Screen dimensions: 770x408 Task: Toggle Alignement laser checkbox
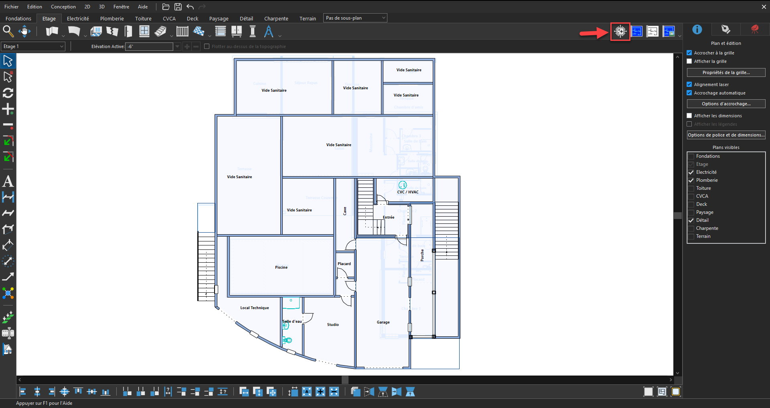pyautogui.click(x=689, y=84)
